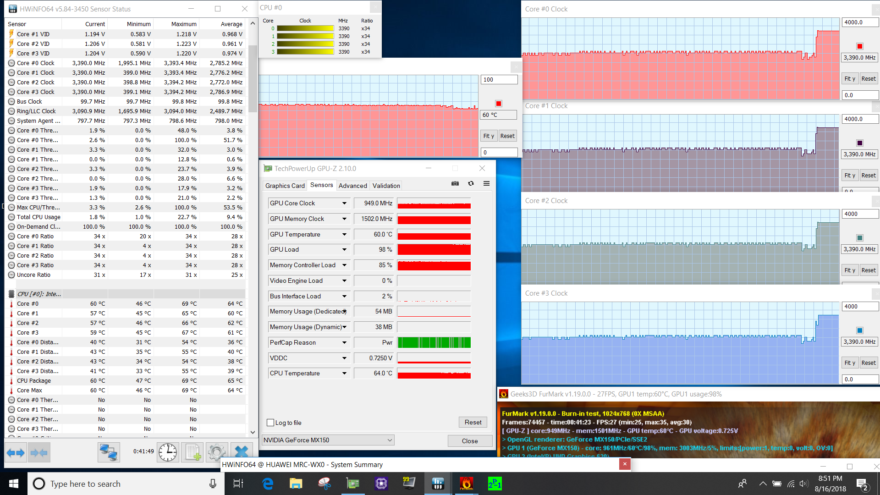Click the Close button in GPU-Z
Image resolution: width=880 pixels, height=495 pixels.
pyautogui.click(x=470, y=441)
